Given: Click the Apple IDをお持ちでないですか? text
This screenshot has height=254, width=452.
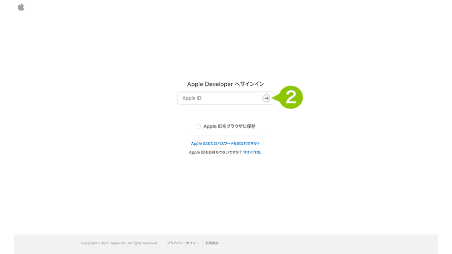Looking at the screenshot, I should [215, 152].
